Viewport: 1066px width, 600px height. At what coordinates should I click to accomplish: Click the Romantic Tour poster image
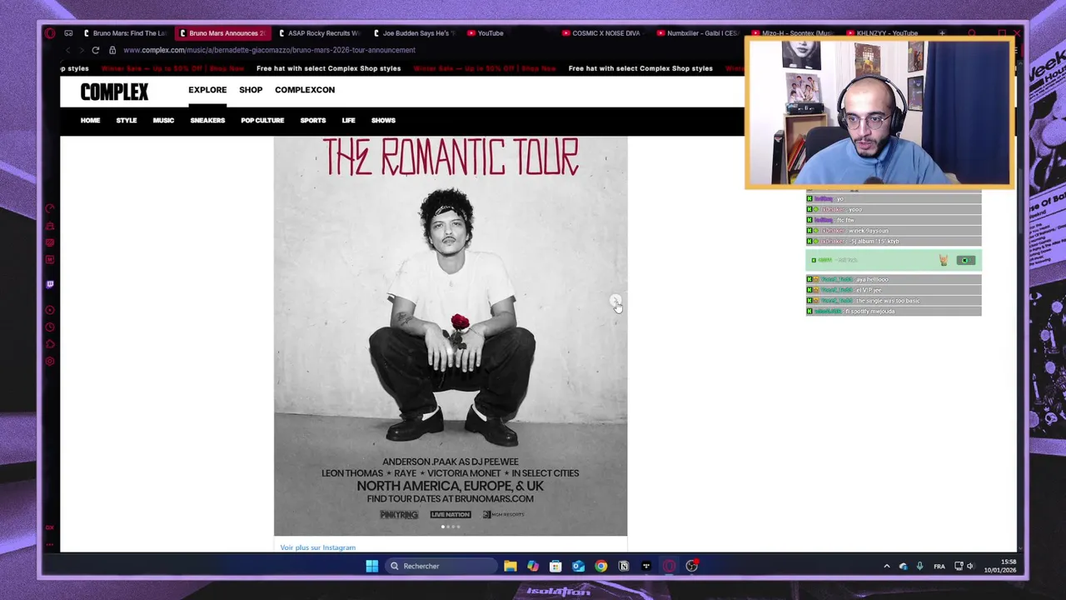pos(451,337)
